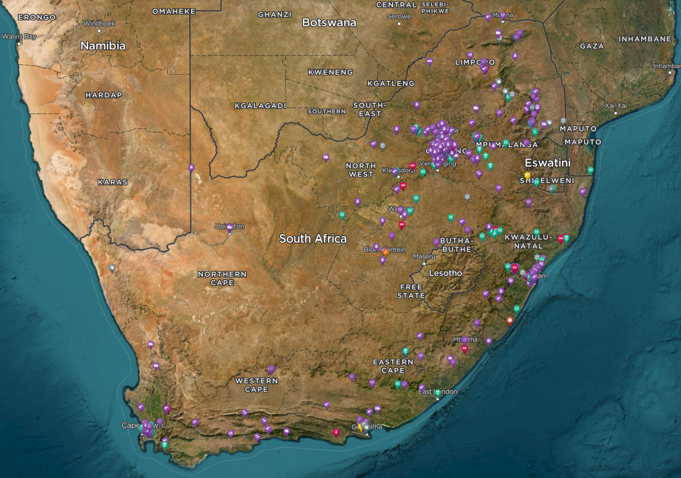The width and height of the screenshot is (681, 478).
Task: Click the SHISELWENI label
Action: tap(547, 180)
